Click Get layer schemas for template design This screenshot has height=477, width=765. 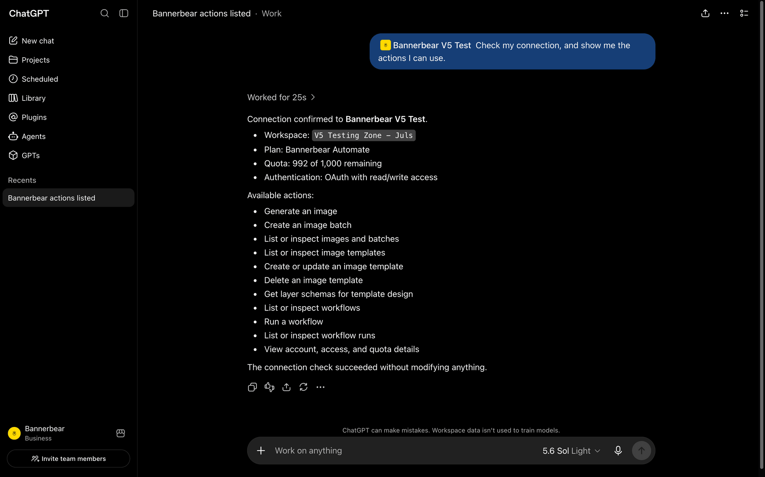tap(339, 294)
